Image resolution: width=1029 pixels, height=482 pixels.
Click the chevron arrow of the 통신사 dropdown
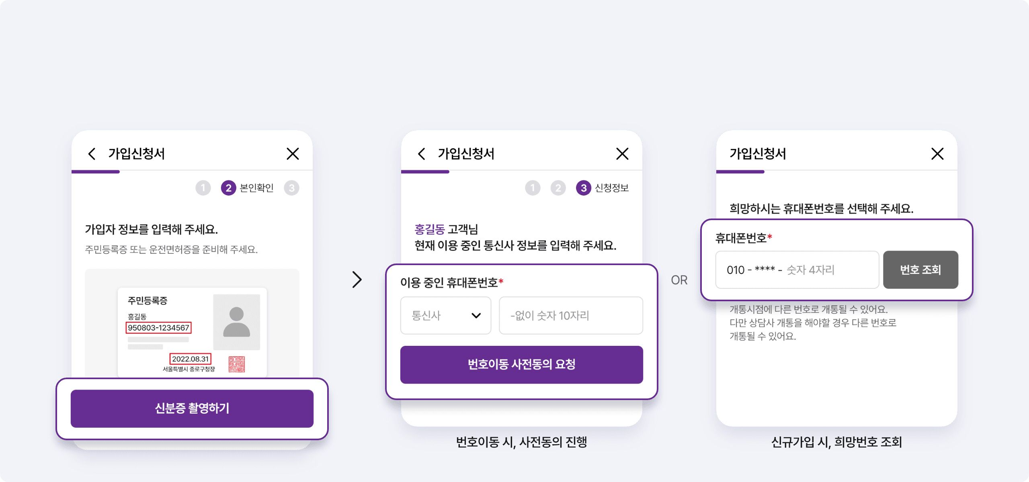(476, 316)
